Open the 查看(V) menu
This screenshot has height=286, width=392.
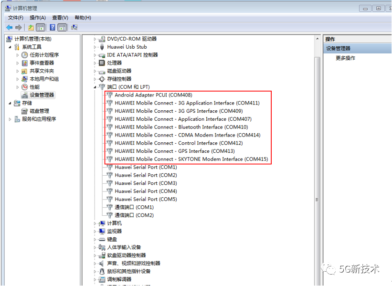(60, 18)
